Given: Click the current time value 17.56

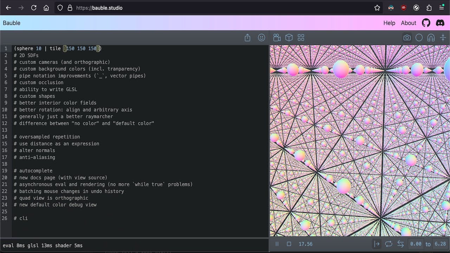Looking at the screenshot, I should click(306, 244).
